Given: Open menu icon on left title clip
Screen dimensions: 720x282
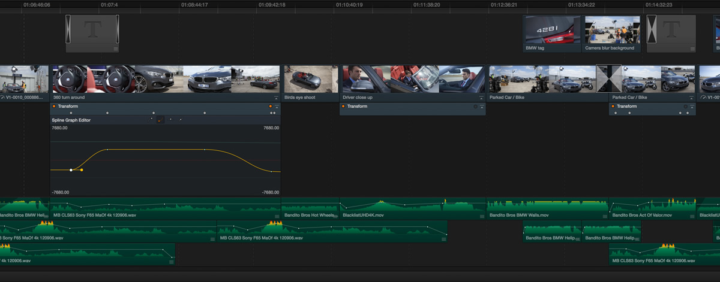Looking at the screenshot, I should click(x=116, y=48).
